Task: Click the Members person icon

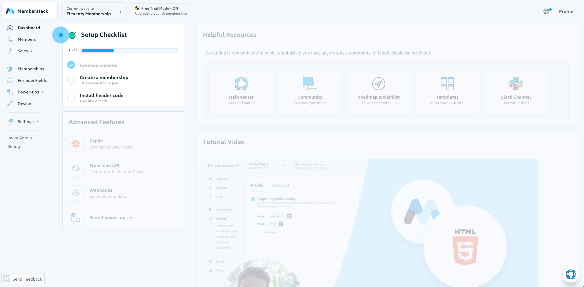Action: point(10,39)
